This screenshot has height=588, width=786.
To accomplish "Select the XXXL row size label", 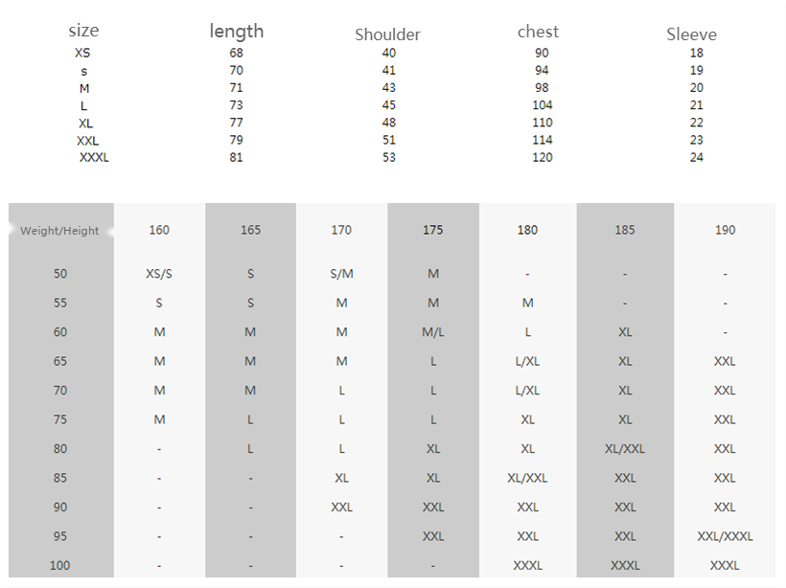I will (x=94, y=157).
